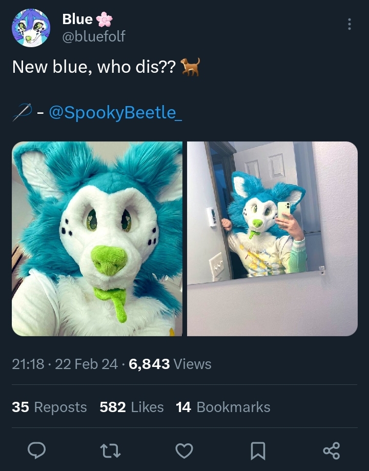Open Blue's profile avatar
The image size is (369, 471).
[31, 28]
